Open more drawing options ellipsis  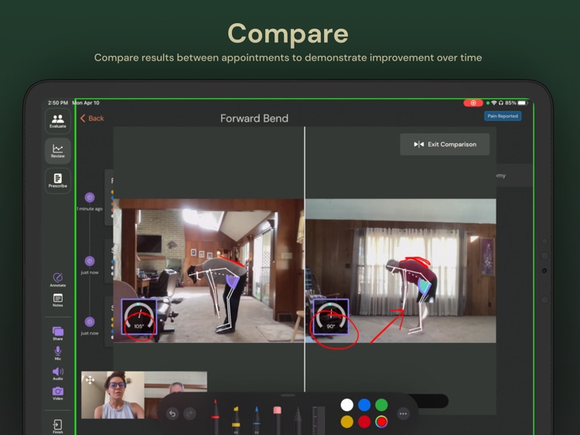pos(403,413)
